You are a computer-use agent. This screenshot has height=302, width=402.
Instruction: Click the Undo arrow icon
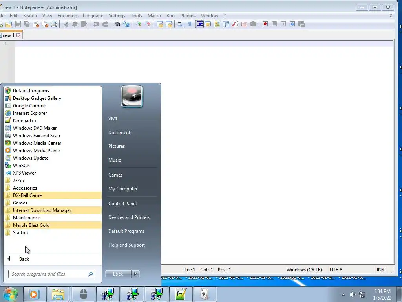[x=96, y=24]
